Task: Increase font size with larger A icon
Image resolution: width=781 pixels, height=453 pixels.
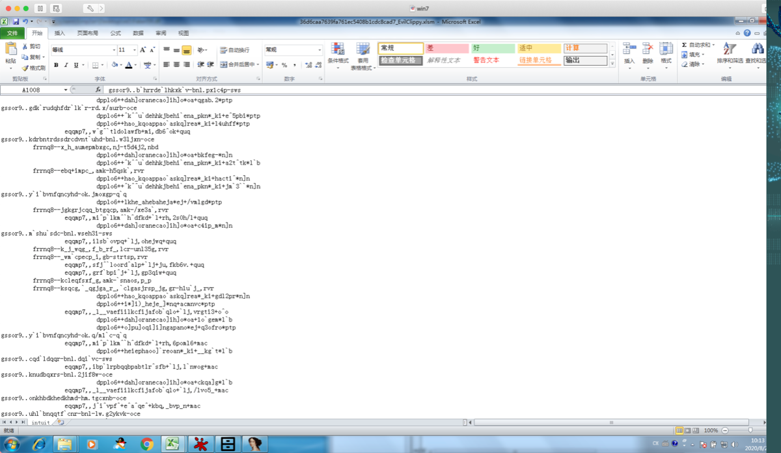Action: point(143,50)
